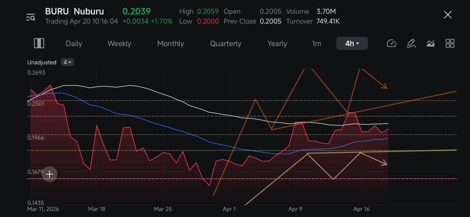Click the 0.2693 price axis label
The image size is (470, 217).
click(36, 73)
